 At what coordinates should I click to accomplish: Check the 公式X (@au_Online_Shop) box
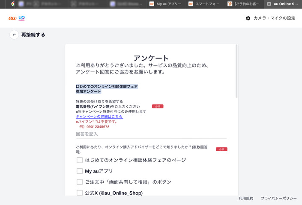[x=79, y=193]
